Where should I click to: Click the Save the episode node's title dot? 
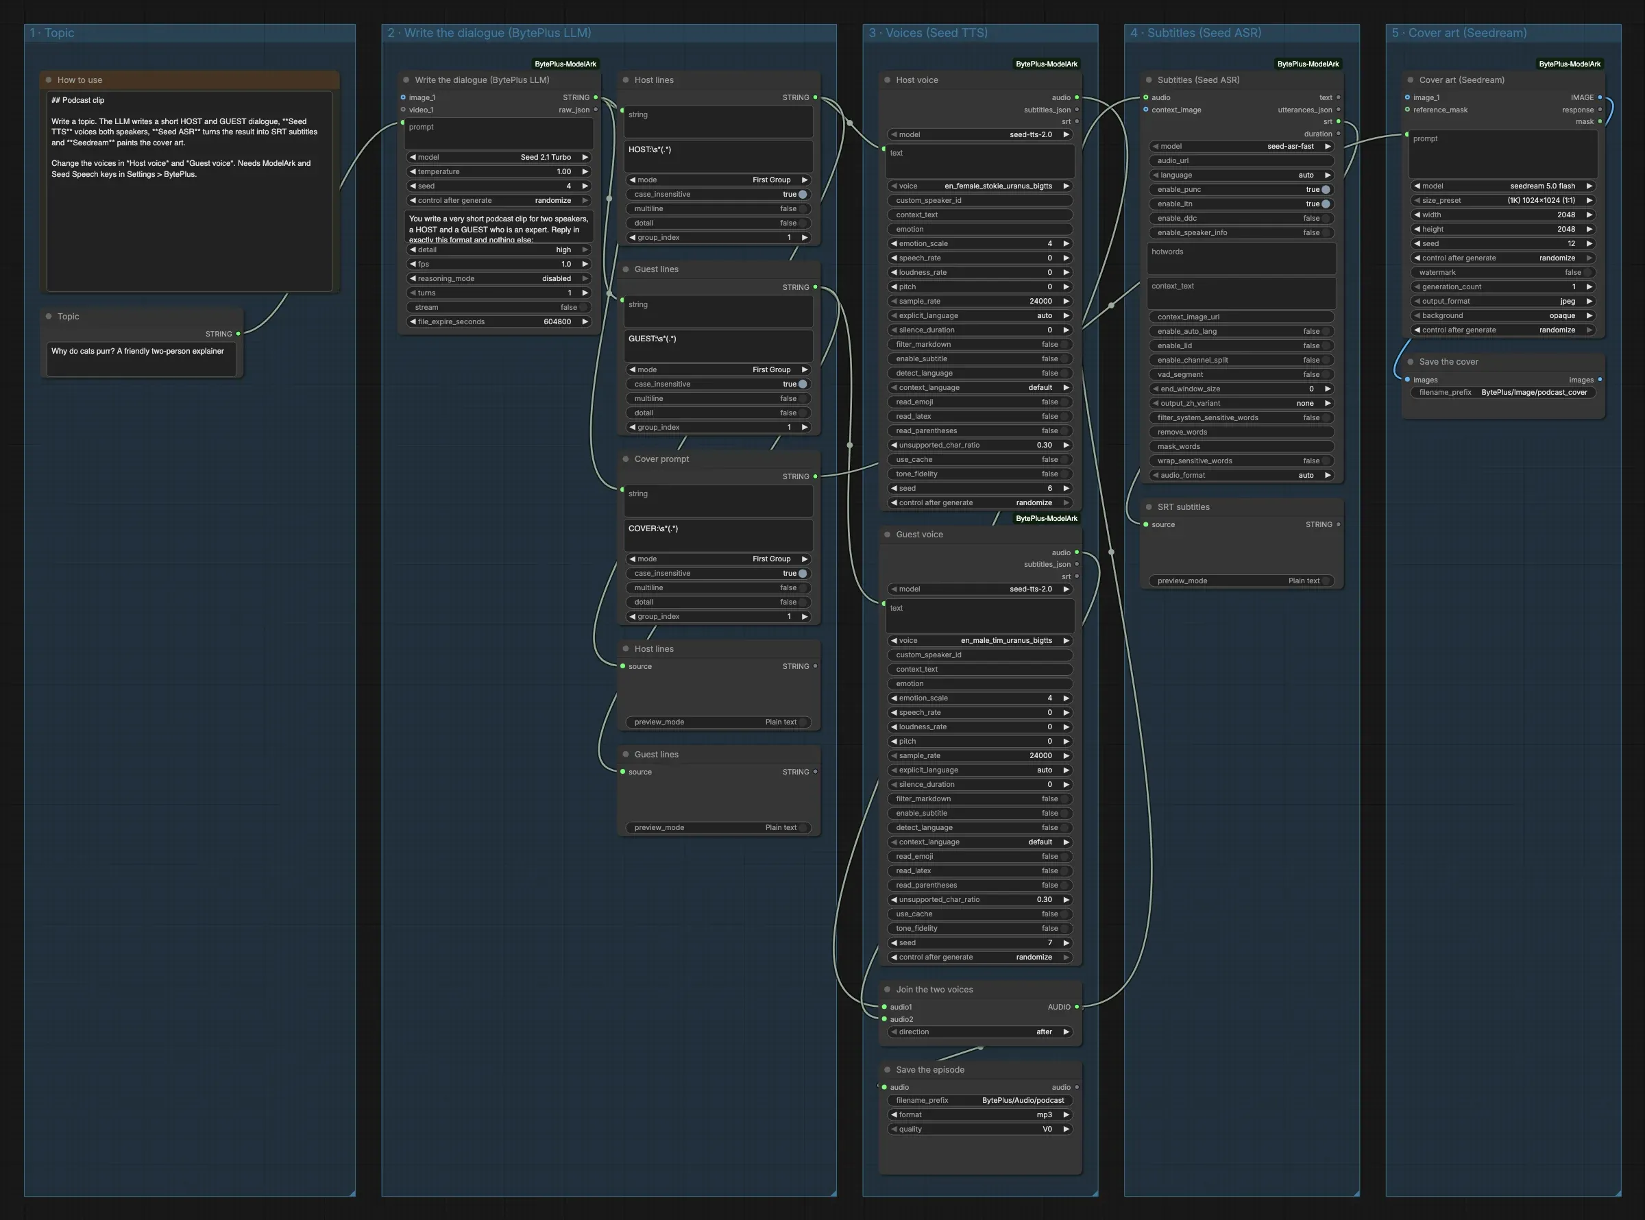(888, 1069)
